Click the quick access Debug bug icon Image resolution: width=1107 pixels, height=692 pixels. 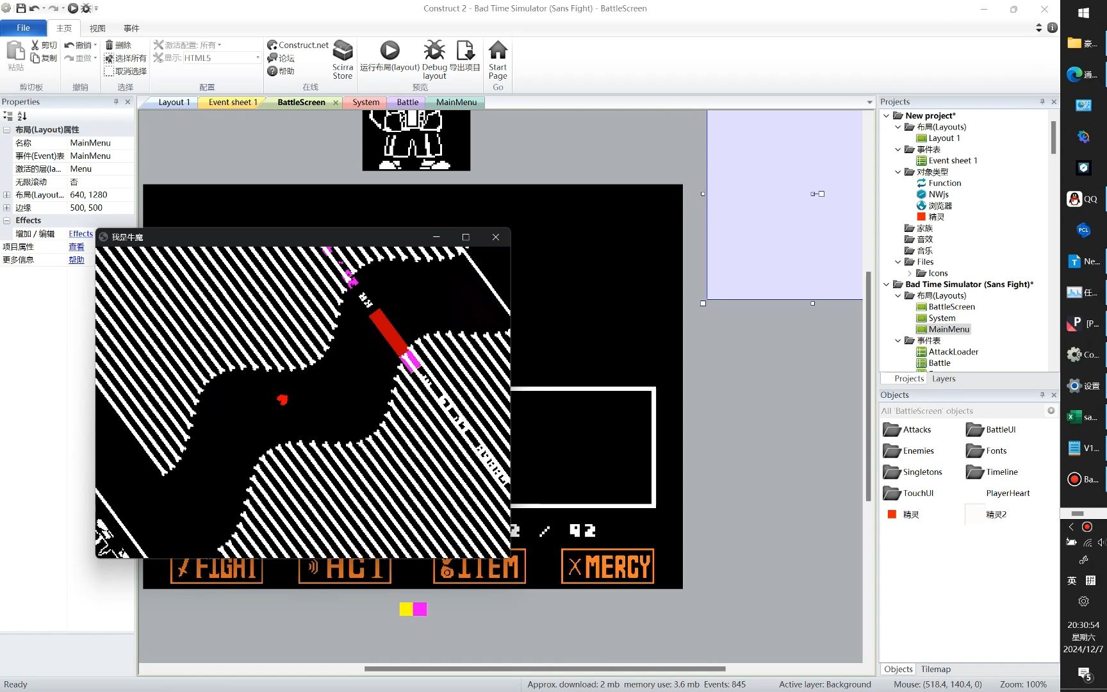tap(86, 8)
